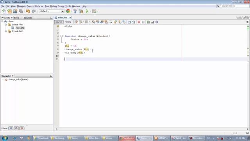Click the Find Next Occurrence icon
This screenshot has height=141, width=250.
[x=102, y=22]
